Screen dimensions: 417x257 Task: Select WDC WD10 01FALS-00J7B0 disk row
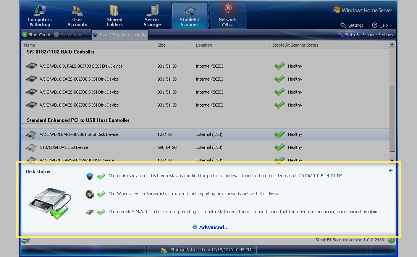[205, 66]
